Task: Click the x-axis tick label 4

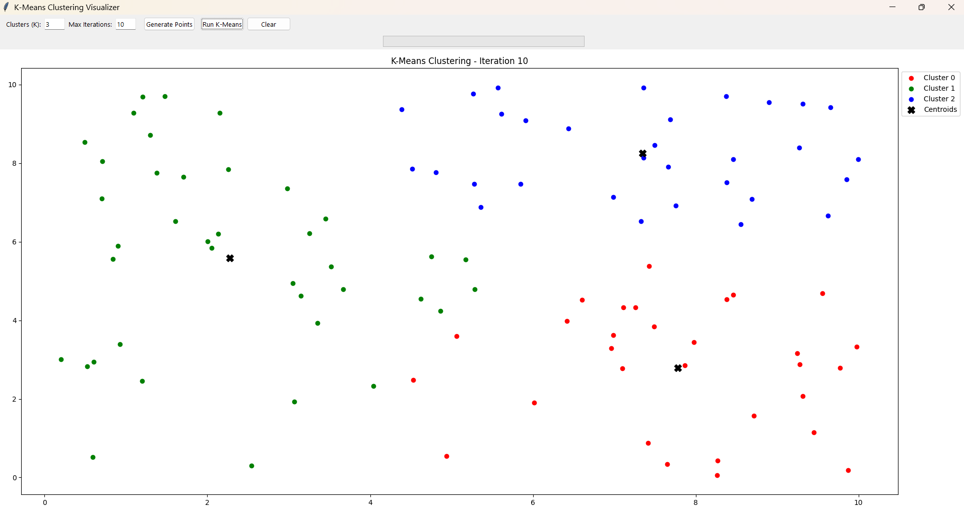Action: pyautogui.click(x=370, y=502)
